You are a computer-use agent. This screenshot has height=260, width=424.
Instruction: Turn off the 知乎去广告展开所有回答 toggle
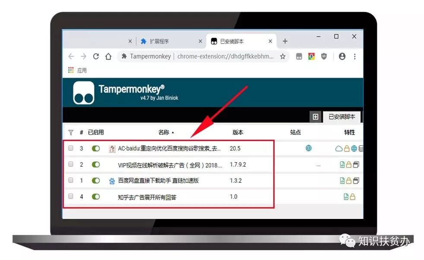click(x=96, y=197)
